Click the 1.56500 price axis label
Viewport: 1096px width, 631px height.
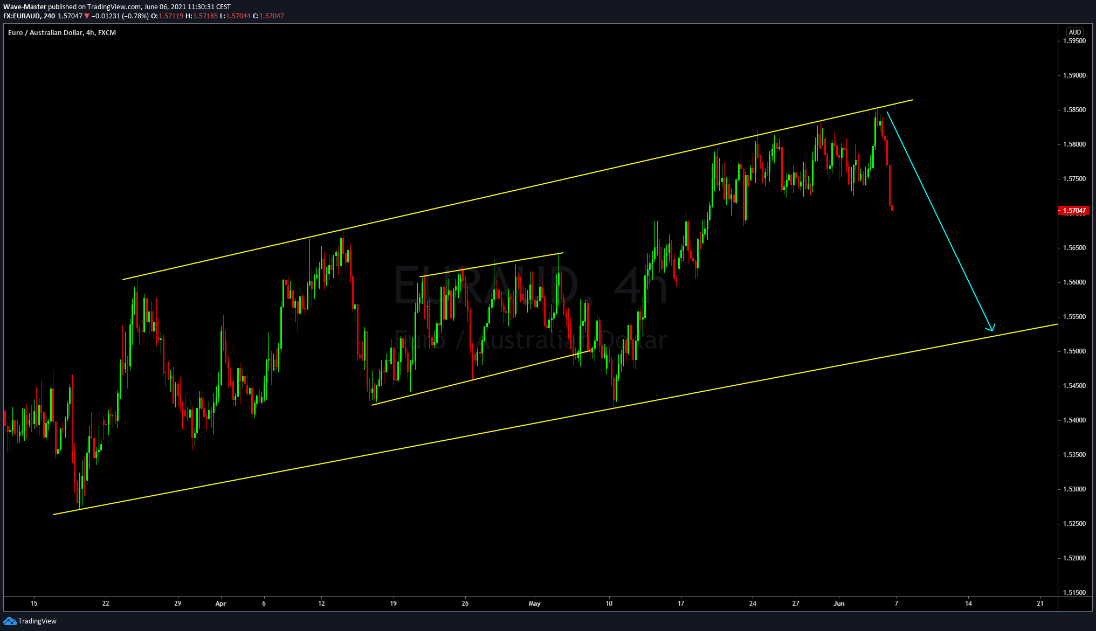tap(1074, 248)
